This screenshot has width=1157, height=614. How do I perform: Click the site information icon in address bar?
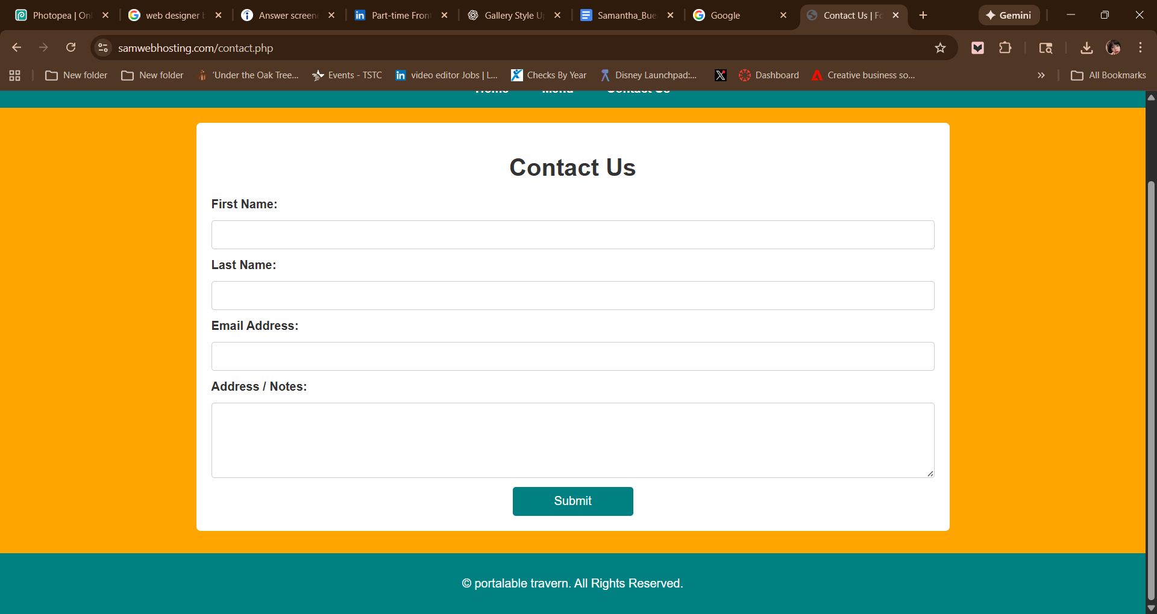(103, 48)
